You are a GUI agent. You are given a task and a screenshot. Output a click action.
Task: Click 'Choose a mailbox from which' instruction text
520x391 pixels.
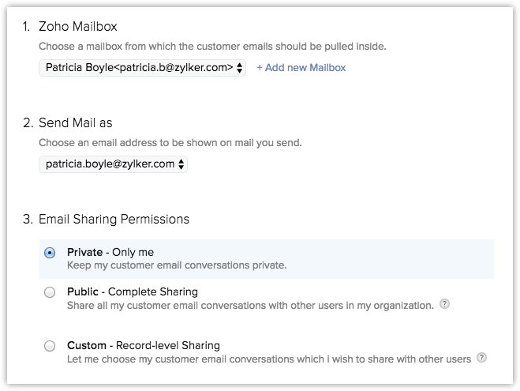pyautogui.click(x=212, y=47)
